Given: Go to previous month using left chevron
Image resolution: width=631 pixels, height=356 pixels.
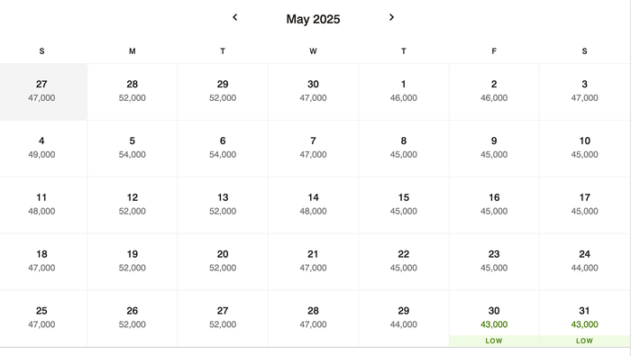Looking at the screenshot, I should tap(235, 17).
